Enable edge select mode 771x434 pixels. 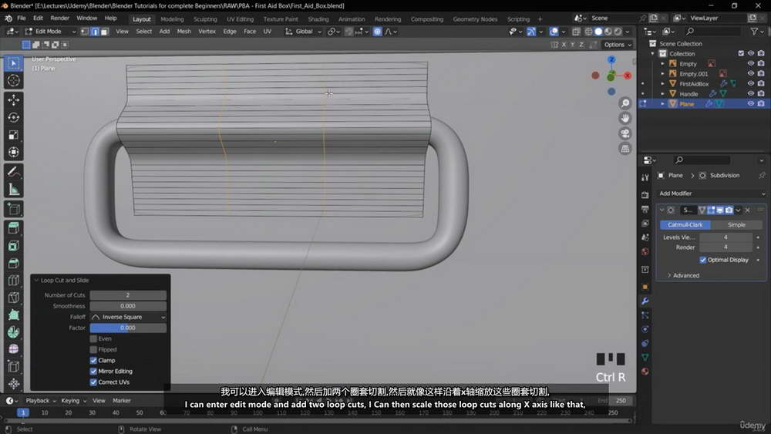pos(95,32)
